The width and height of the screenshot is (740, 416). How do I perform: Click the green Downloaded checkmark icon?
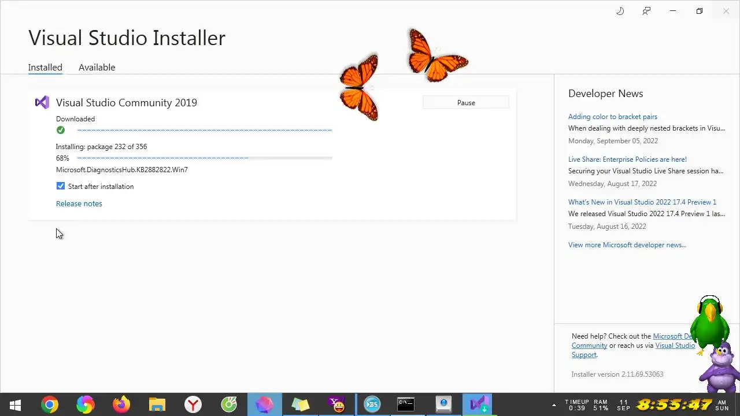(61, 130)
